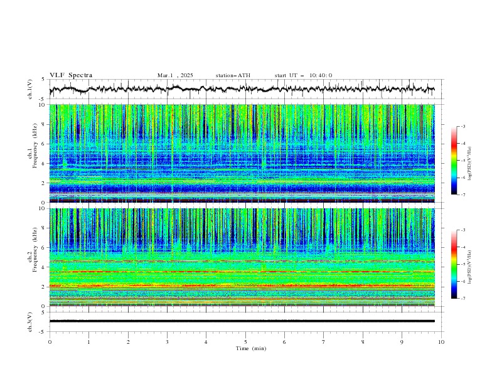Screen dimensions: 497x384
Task: Click the "-7" tick on ch.2 color bar
Action: [x=463, y=299]
